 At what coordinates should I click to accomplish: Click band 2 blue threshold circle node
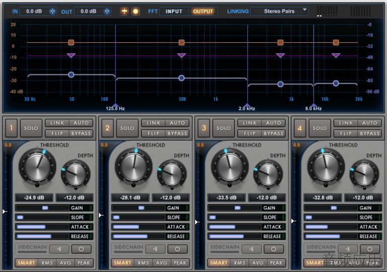click(181, 78)
